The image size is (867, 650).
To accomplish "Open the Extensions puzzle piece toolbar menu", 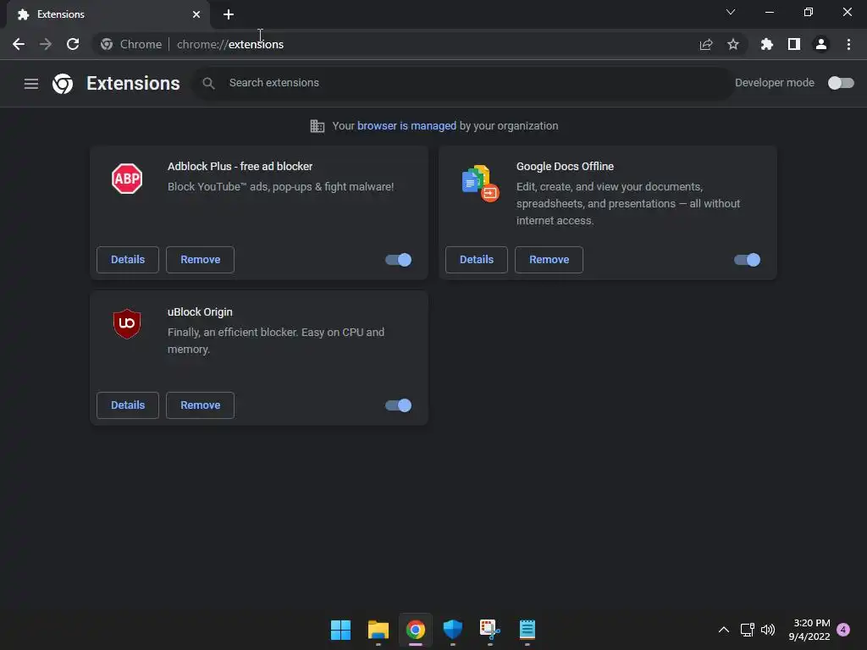I will 767,44.
